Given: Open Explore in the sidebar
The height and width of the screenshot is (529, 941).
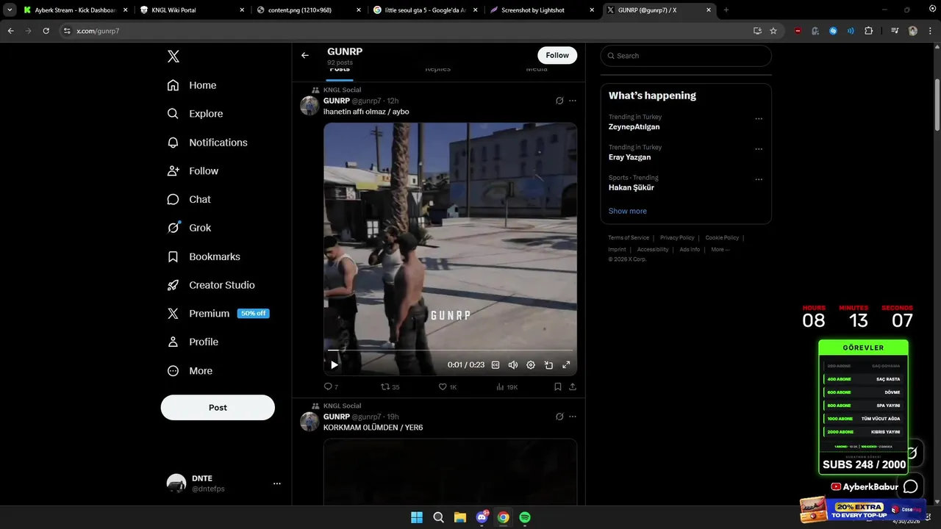Looking at the screenshot, I should 195,114.
